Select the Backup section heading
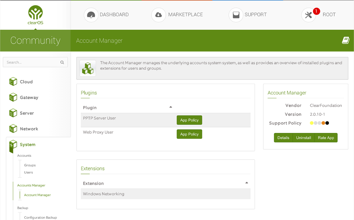Screen dimensions: 354x220 (23, 208)
